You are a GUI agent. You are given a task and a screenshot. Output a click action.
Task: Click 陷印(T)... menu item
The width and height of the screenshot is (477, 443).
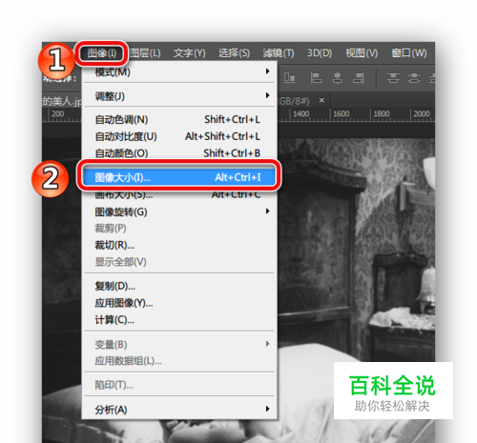tap(179, 385)
